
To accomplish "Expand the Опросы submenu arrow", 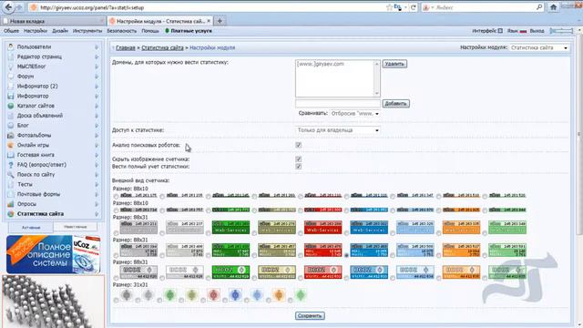I will tap(97, 204).
